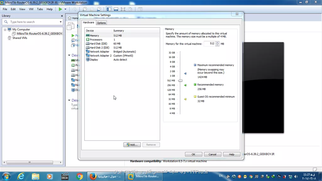The height and width of the screenshot is (181, 322).
Task: Click the green Power On play icon
Action: [60, 9]
